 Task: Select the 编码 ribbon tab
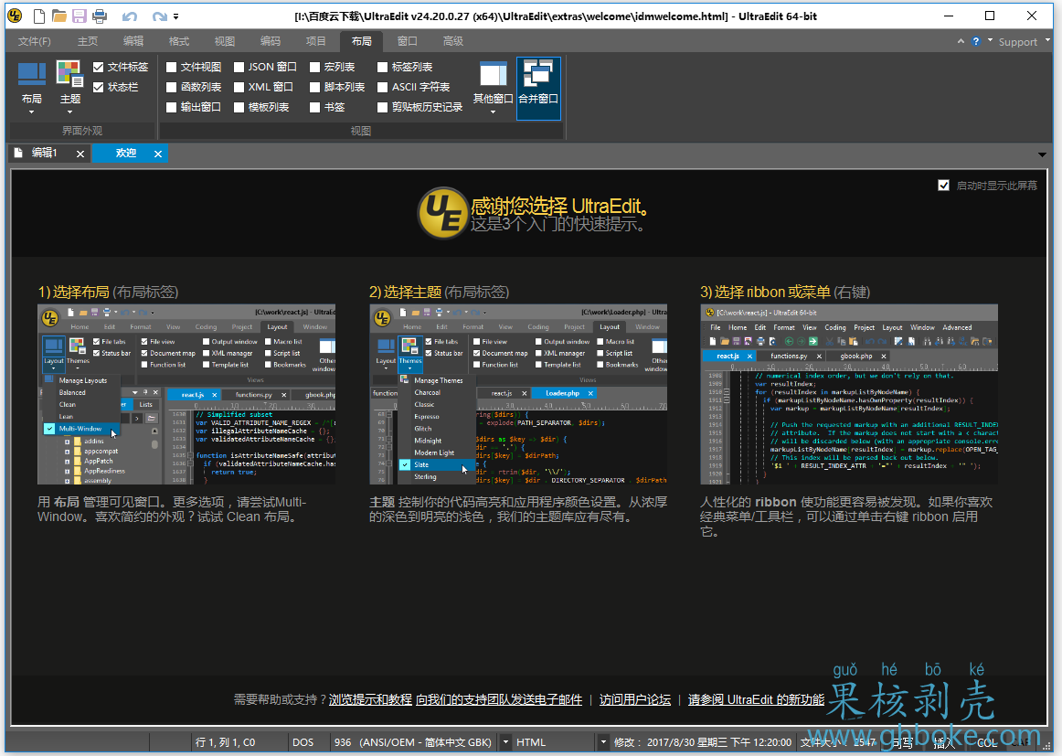pos(271,41)
